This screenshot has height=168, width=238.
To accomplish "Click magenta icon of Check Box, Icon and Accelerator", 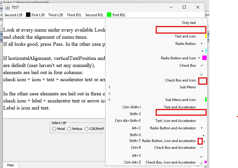I will pyautogui.click(x=206, y=162).
